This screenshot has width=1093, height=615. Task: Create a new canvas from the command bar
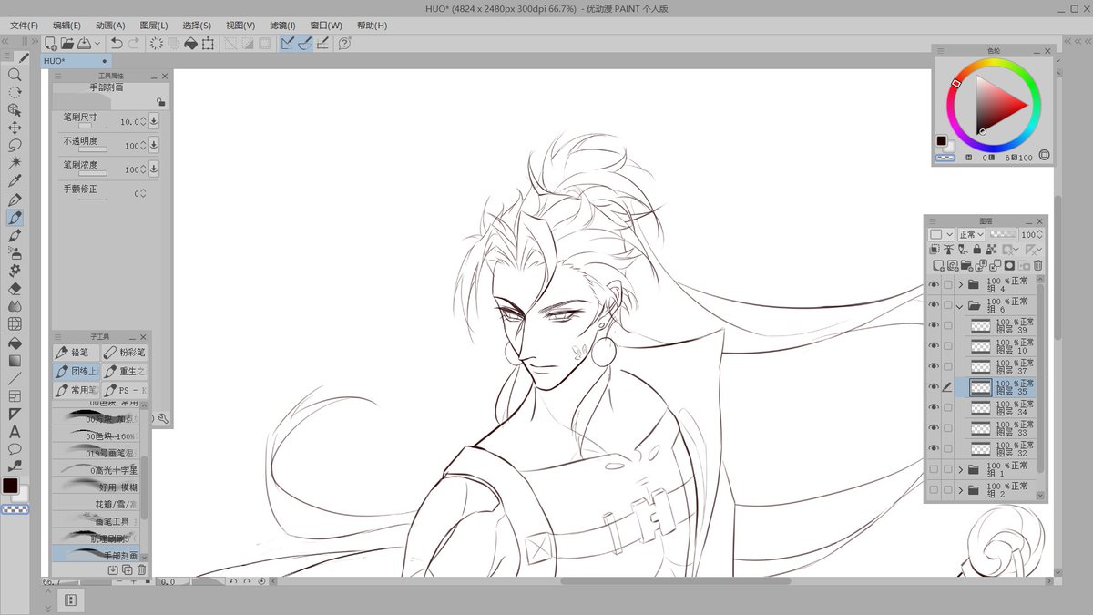coord(51,43)
